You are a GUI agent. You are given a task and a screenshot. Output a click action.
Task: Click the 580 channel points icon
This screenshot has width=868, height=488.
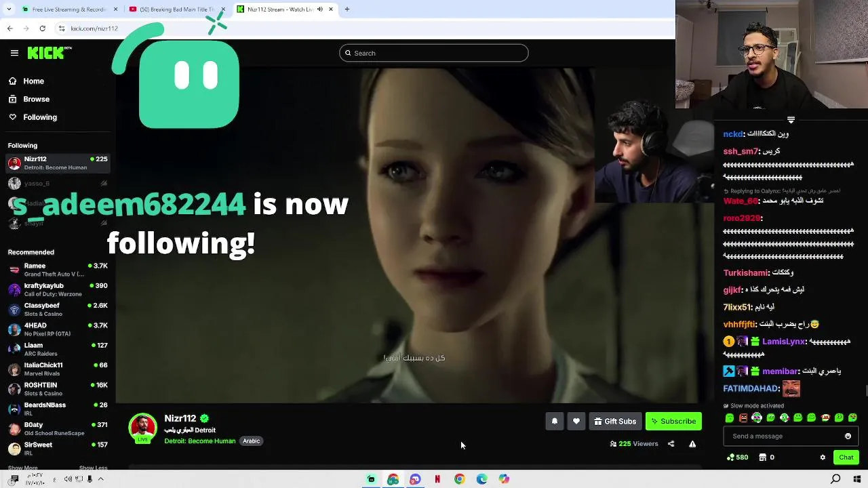click(730, 457)
